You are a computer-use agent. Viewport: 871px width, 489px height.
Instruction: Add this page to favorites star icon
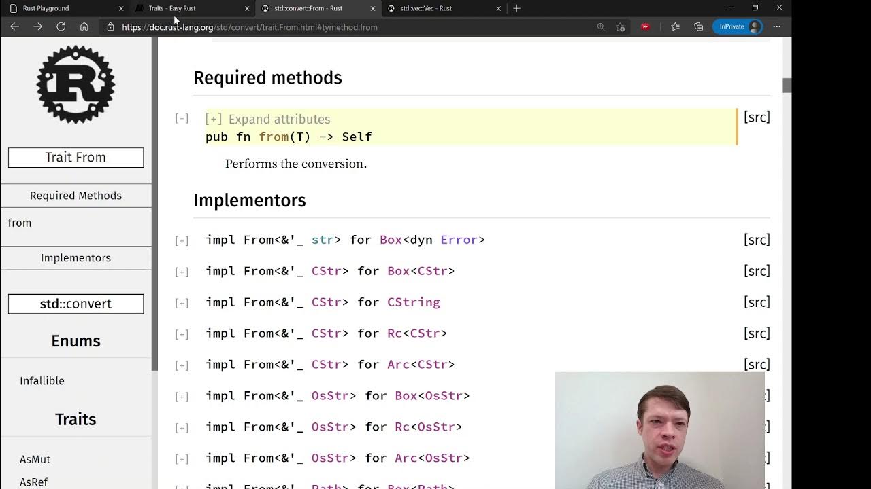(x=621, y=26)
